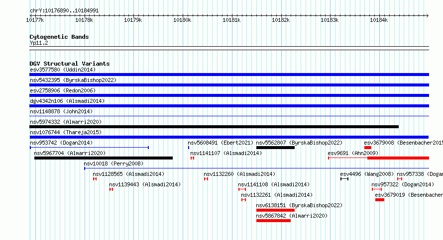Click nsv6138151 (ByrskaBishop2022) label
Image resolution: width=443 pixels, height=240 pixels.
[299, 205]
